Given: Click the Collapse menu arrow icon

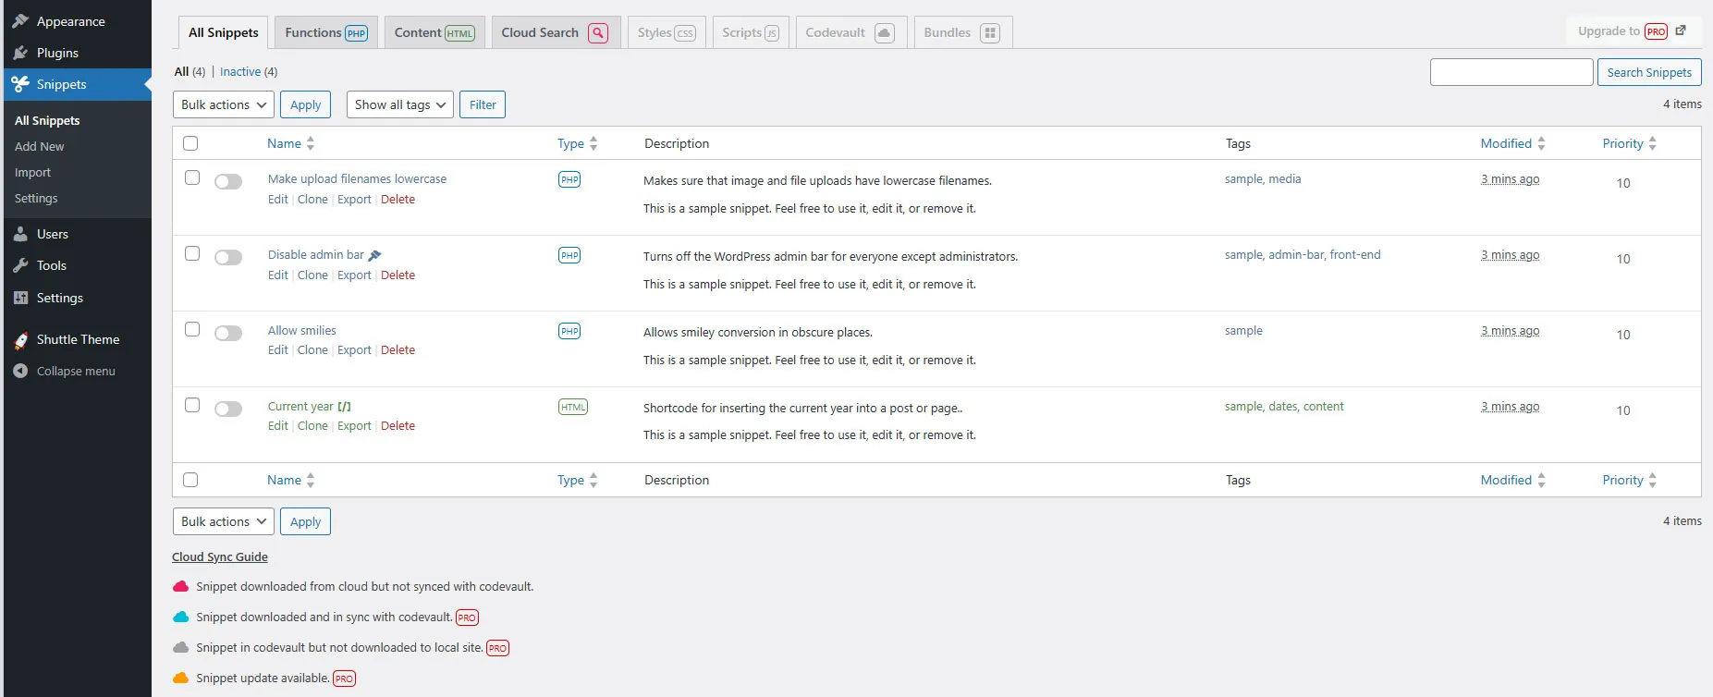Looking at the screenshot, I should (x=20, y=371).
